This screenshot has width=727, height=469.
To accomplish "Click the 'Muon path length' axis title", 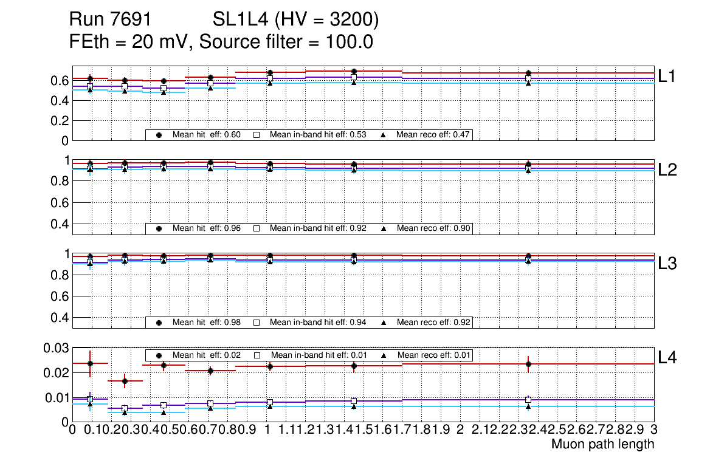I will [x=602, y=444].
